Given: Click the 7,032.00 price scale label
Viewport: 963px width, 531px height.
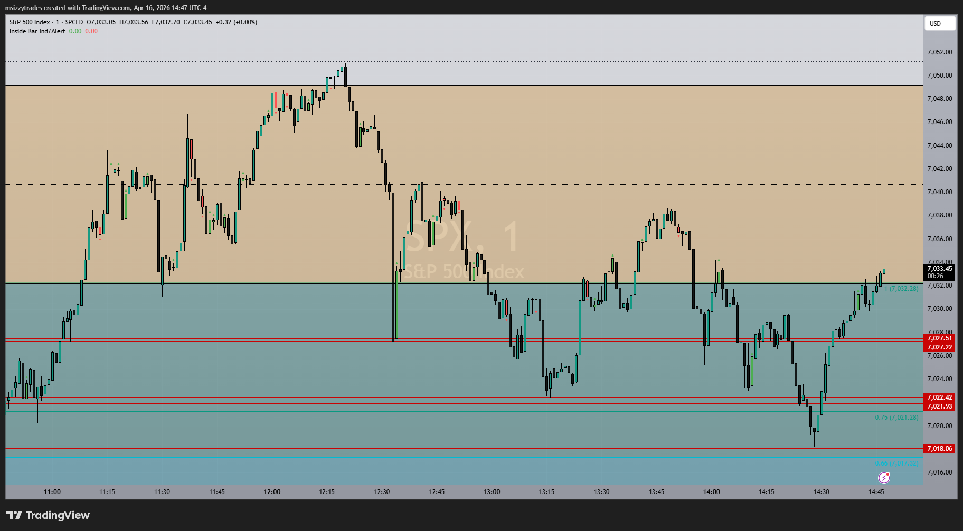Looking at the screenshot, I should coord(940,286).
